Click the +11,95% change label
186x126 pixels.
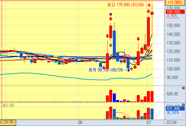point(175,3)
